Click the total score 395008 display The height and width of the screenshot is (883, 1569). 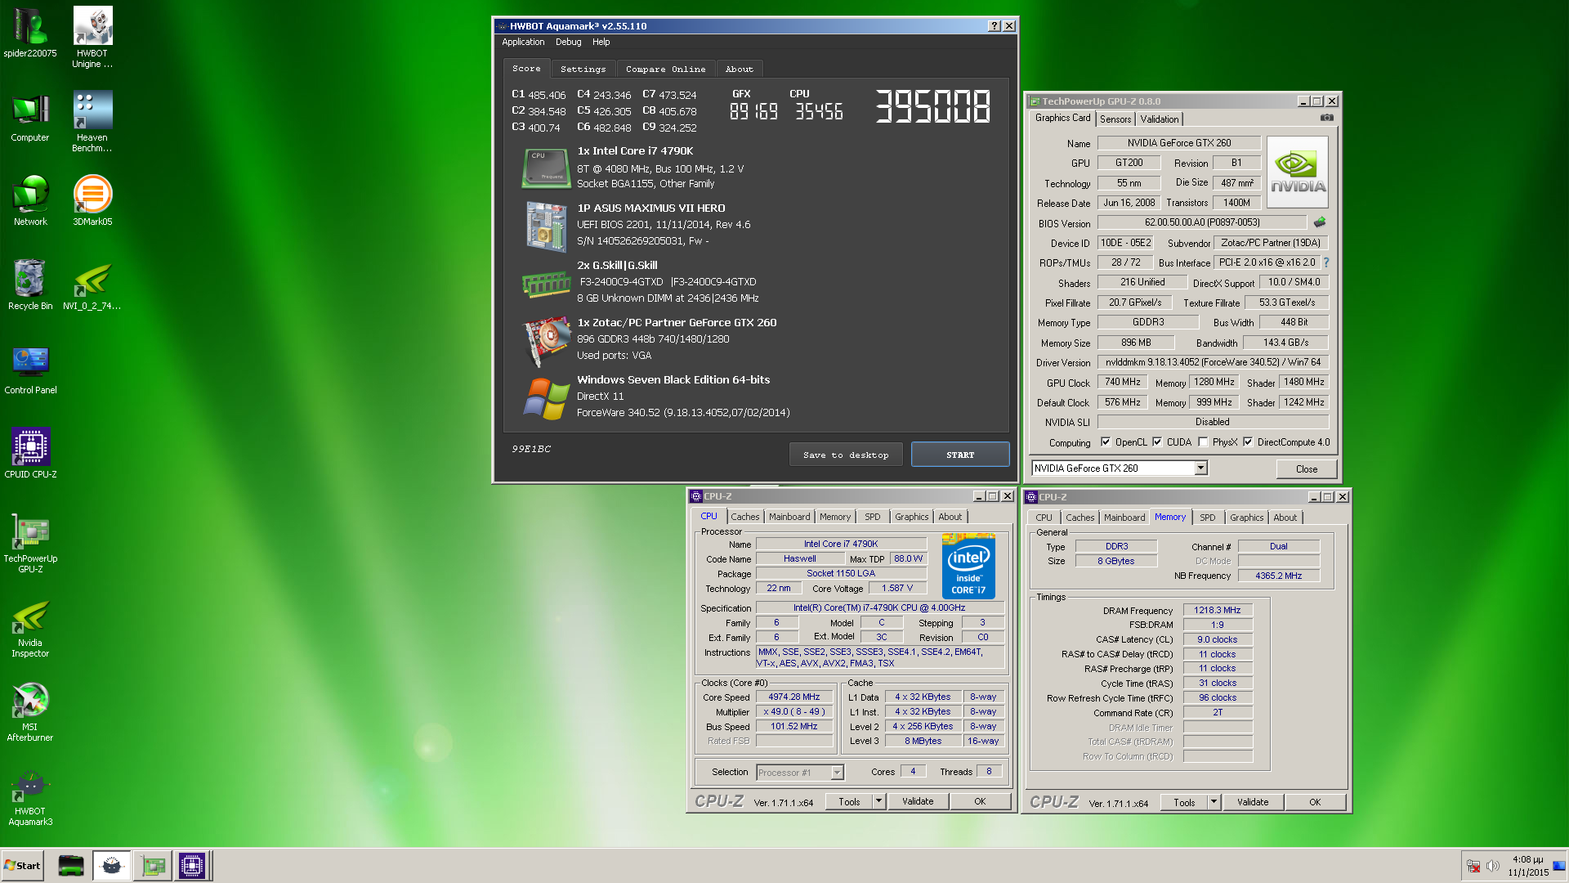[932, 106]
